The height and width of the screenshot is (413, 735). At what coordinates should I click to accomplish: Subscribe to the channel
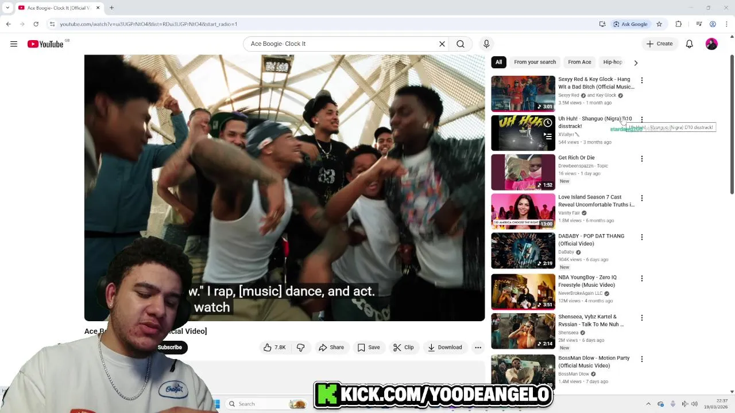pyautogui.click(x=170, y=348)
